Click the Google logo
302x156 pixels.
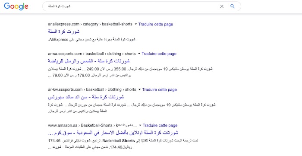pos(16,6)
